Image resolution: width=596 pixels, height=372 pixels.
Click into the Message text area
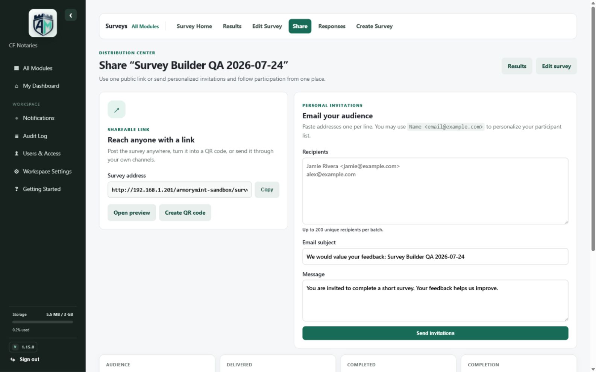pyautogui.click(x=435, y=301)
